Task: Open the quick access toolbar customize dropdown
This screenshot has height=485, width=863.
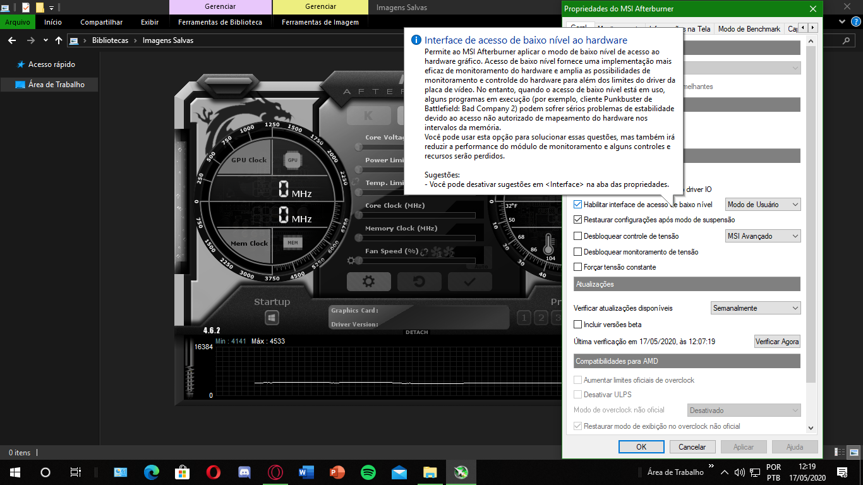Action: click(52, 8)
